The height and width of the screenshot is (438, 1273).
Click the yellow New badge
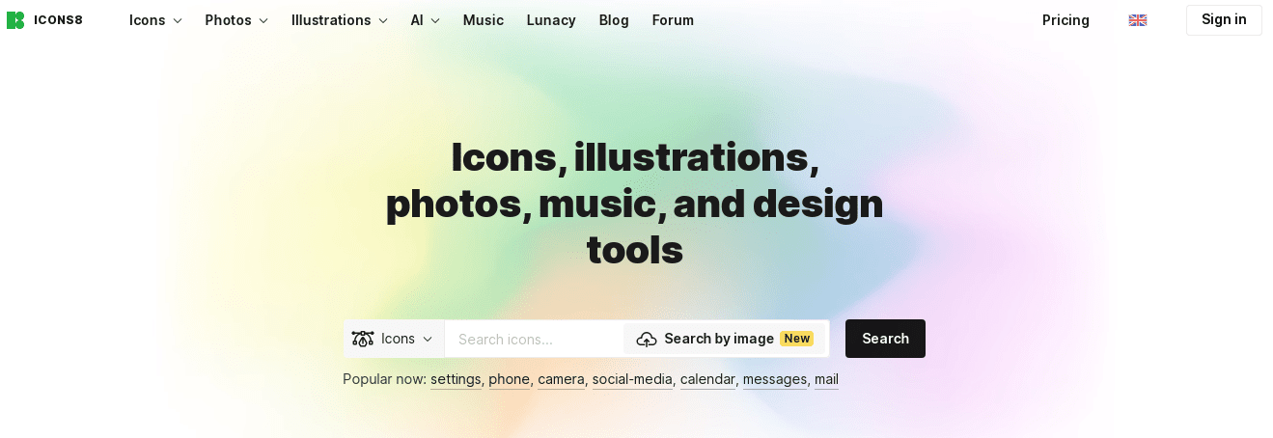point(796,339)
